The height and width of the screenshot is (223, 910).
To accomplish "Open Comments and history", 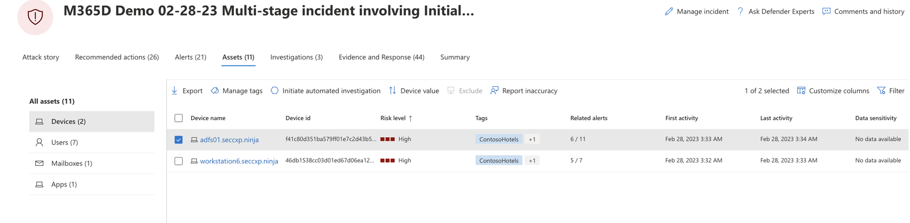I will 864,11.
